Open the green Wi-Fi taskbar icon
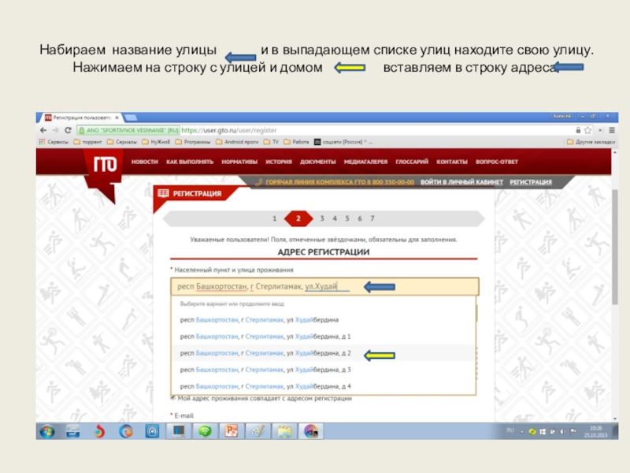Screen dimensions: 630x473 tap(205, 431)
